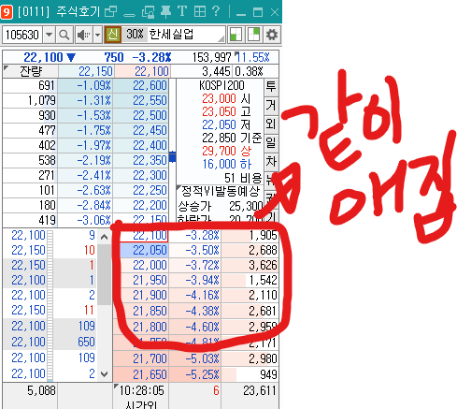Click the help question mark icon

pos(216,12)
